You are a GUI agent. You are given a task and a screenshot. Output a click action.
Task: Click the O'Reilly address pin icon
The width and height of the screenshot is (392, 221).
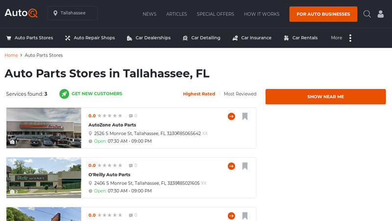[90, 183]
